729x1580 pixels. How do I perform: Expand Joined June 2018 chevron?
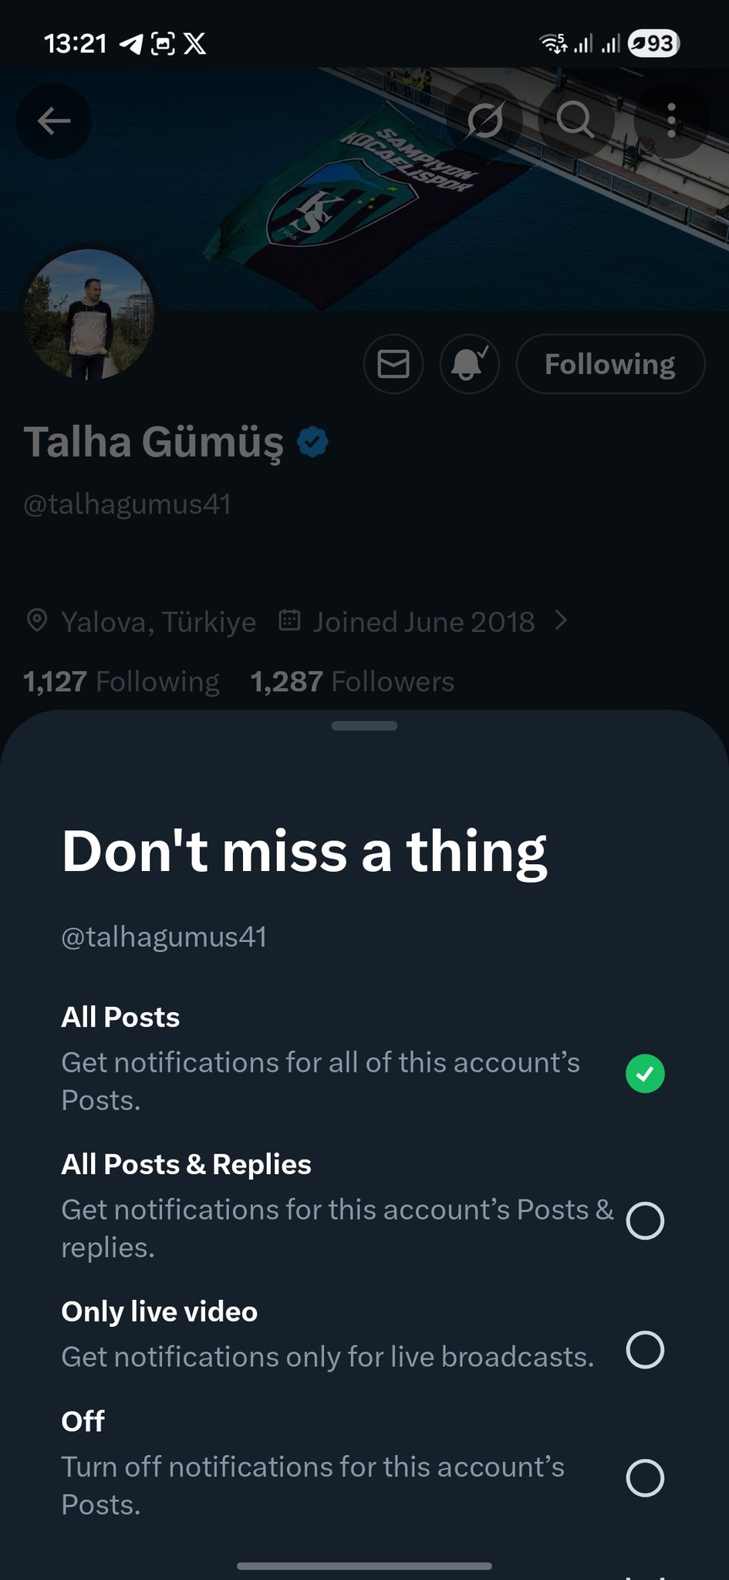click(562, 621)
